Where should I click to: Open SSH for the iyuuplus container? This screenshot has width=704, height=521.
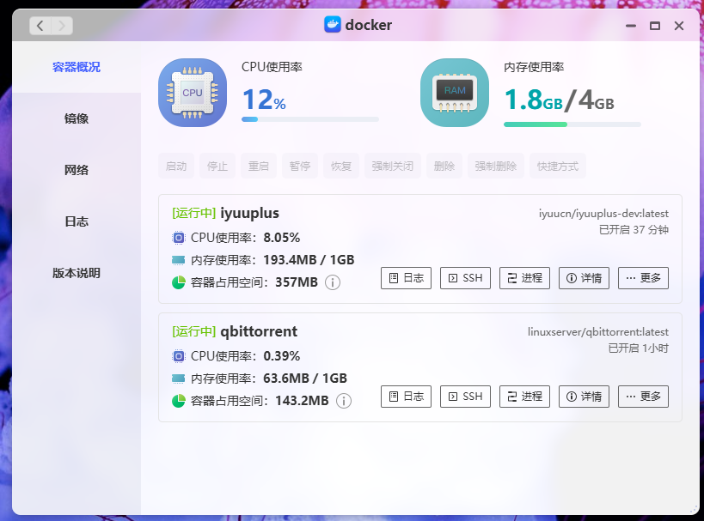[x=465, y=278]
